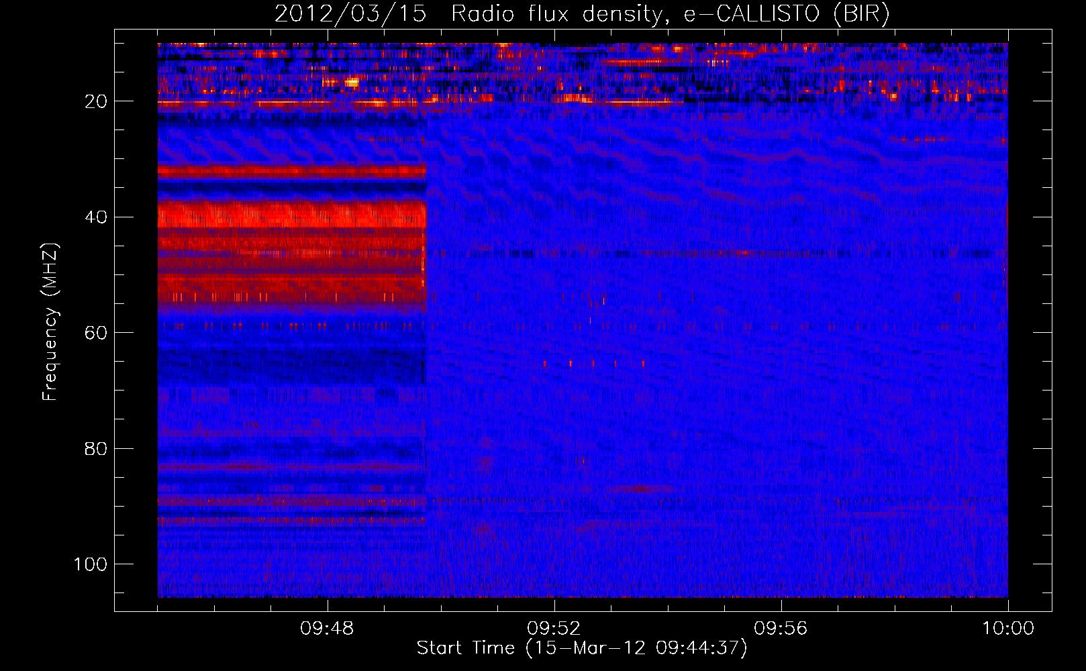This screenshot has height=671, width=1086.
Task: Select the 'Frequency (MHZ)' y-axis label
Action: tap(50, 322)
